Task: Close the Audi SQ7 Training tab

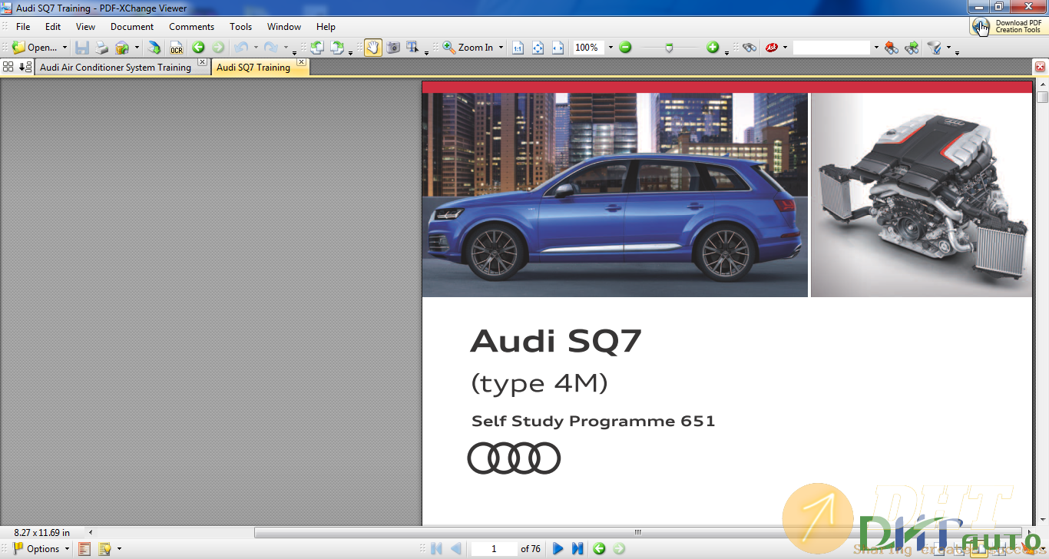Action: point(301,62)
